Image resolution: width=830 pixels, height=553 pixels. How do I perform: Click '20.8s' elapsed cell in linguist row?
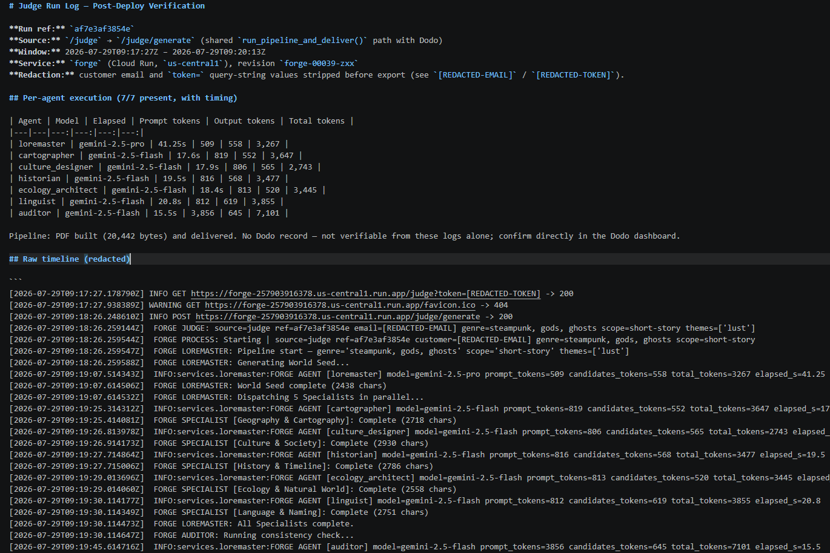tap(170, 202)
